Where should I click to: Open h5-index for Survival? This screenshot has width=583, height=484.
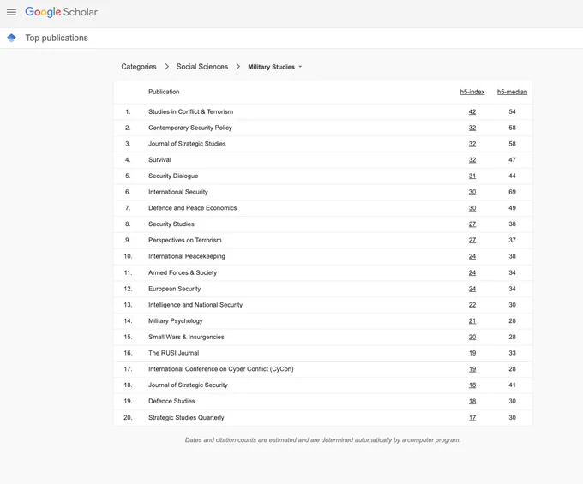(x=472, y=159)
